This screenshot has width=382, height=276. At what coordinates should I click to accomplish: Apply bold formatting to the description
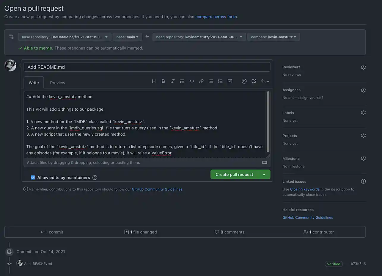163,81
